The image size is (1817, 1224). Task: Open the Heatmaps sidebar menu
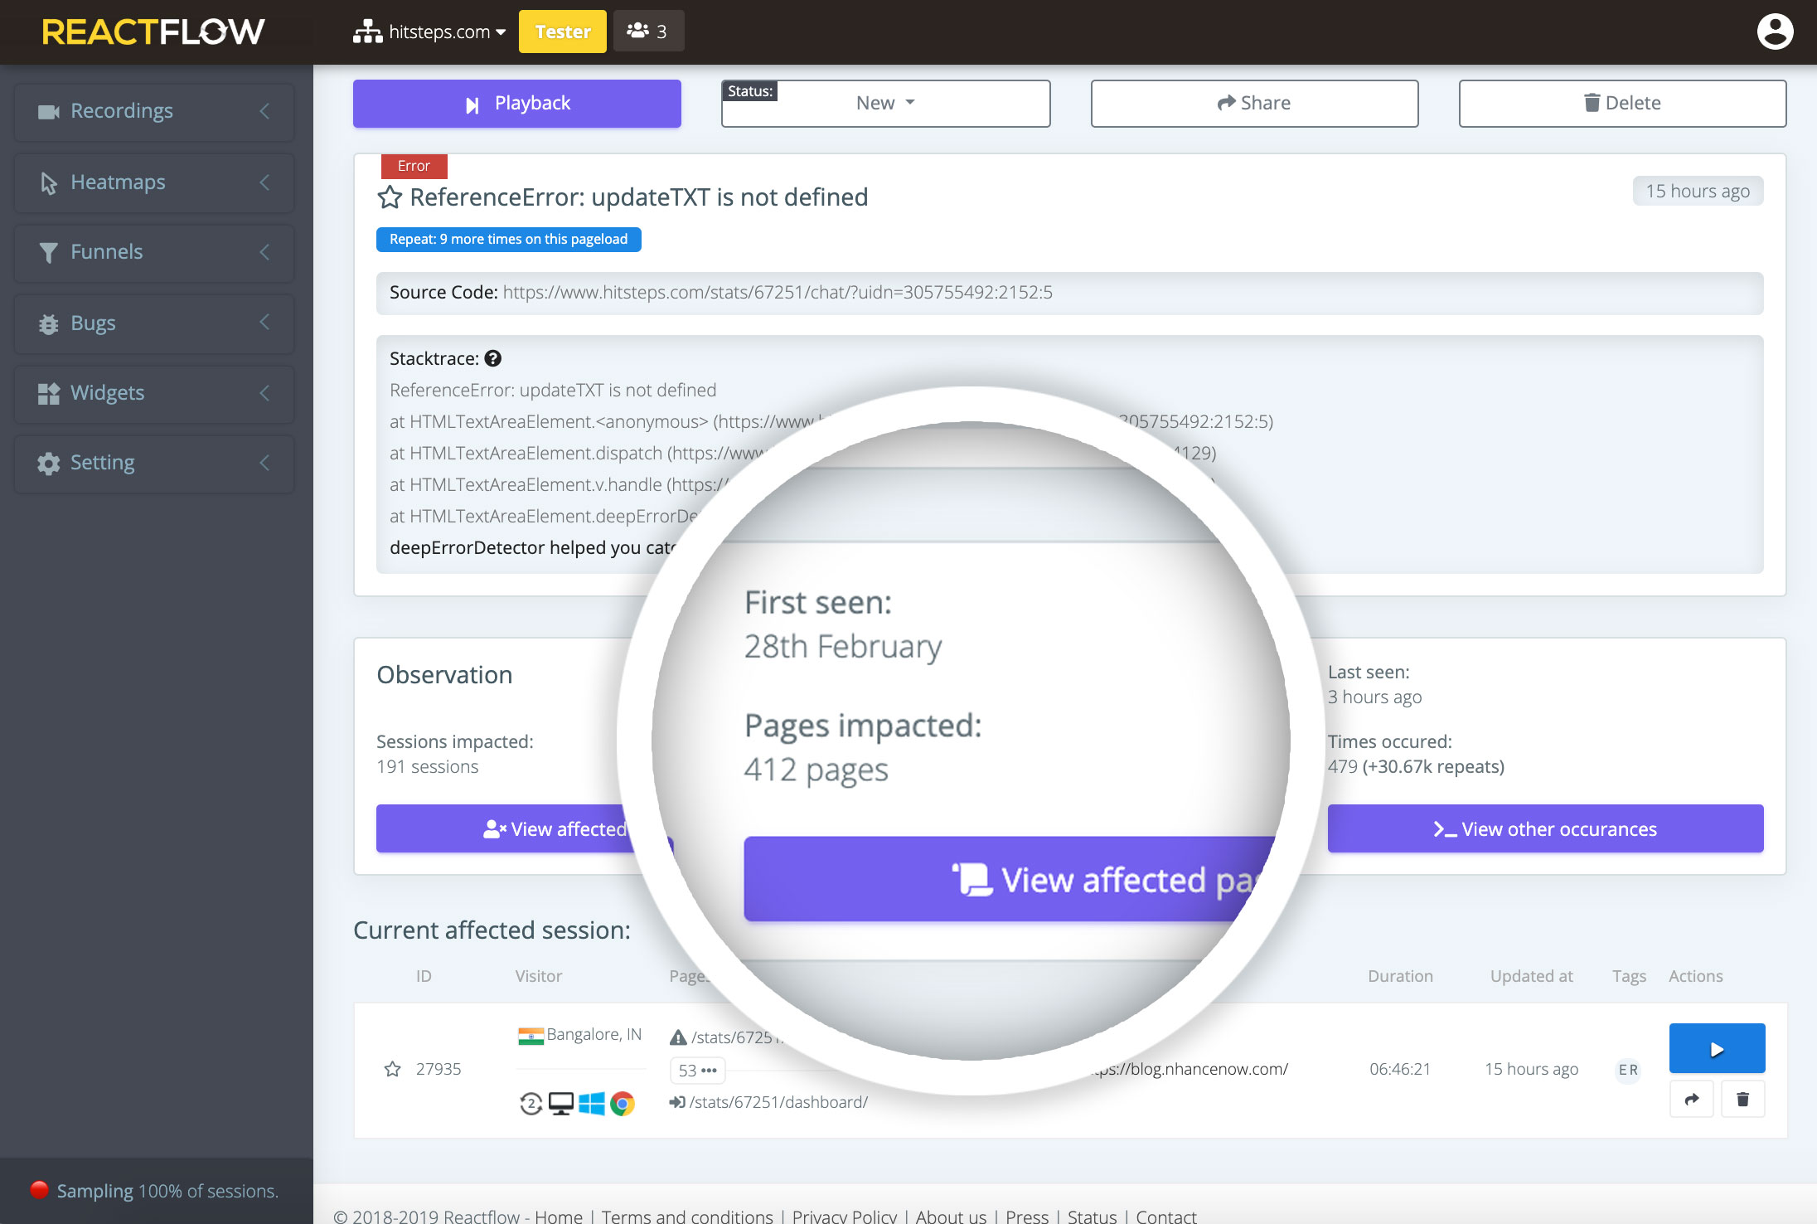[x=154, y=182]
